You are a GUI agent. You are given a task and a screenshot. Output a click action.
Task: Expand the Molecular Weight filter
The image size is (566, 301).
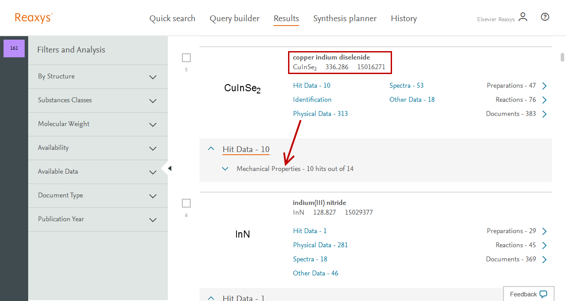pos(153,124)
